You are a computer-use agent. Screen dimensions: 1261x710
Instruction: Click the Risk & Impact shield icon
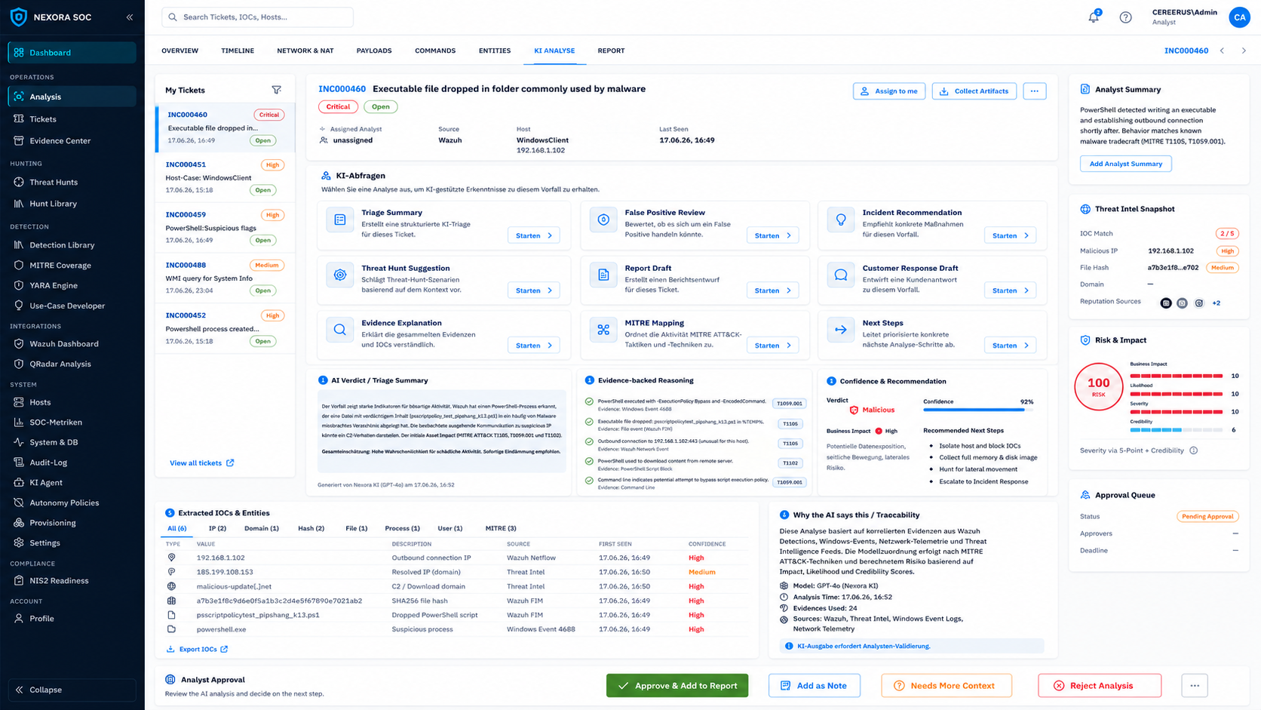pyautogui.click(x=1085, y=340)
